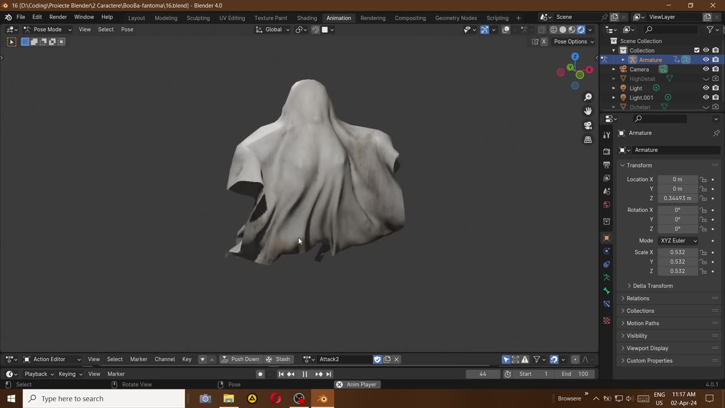The image size is (725, 408).
Task: Open the Tool properties tab
Action: 607,135
